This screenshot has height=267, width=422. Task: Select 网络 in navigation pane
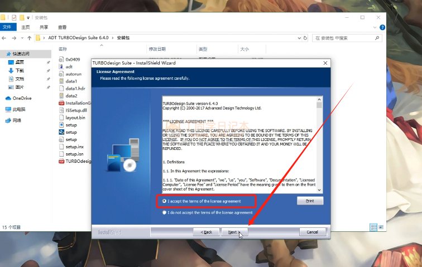pyautogui.click(x=17, y=120)
